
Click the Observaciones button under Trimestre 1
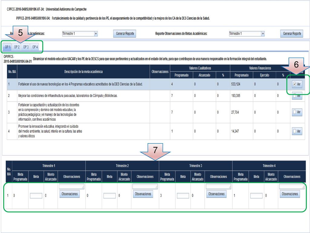(70, 194)
